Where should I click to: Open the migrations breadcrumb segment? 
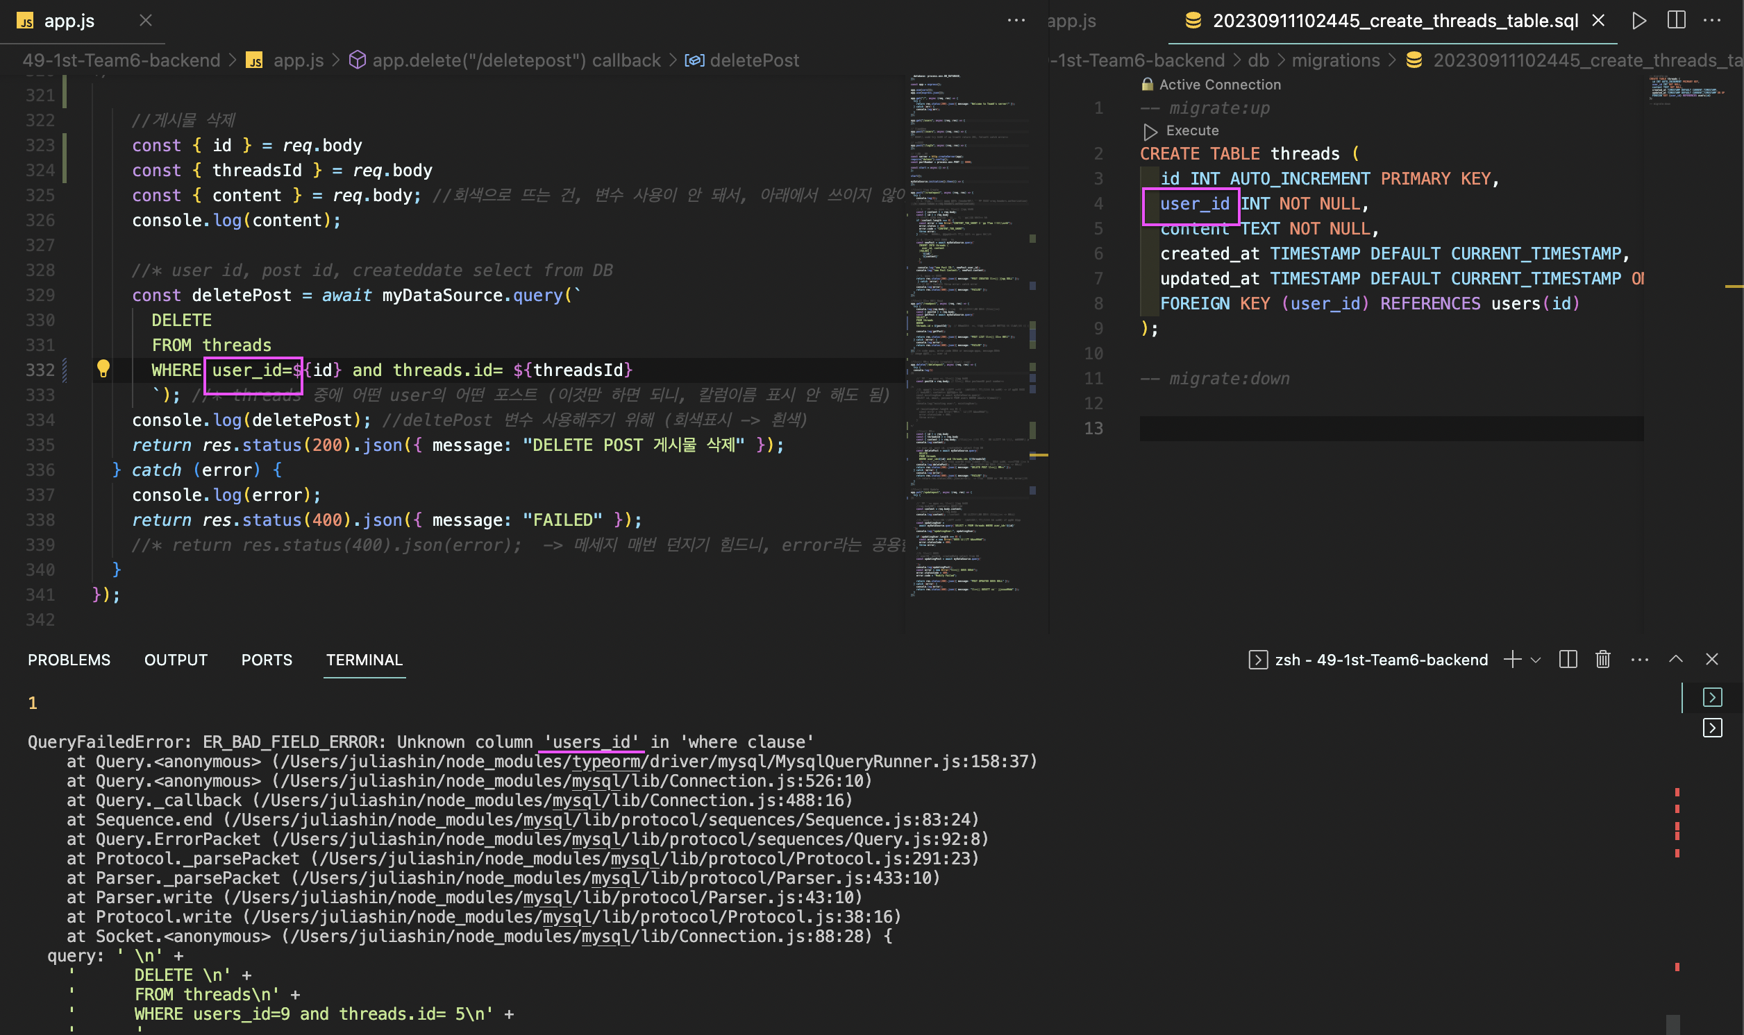[1335, 60]
